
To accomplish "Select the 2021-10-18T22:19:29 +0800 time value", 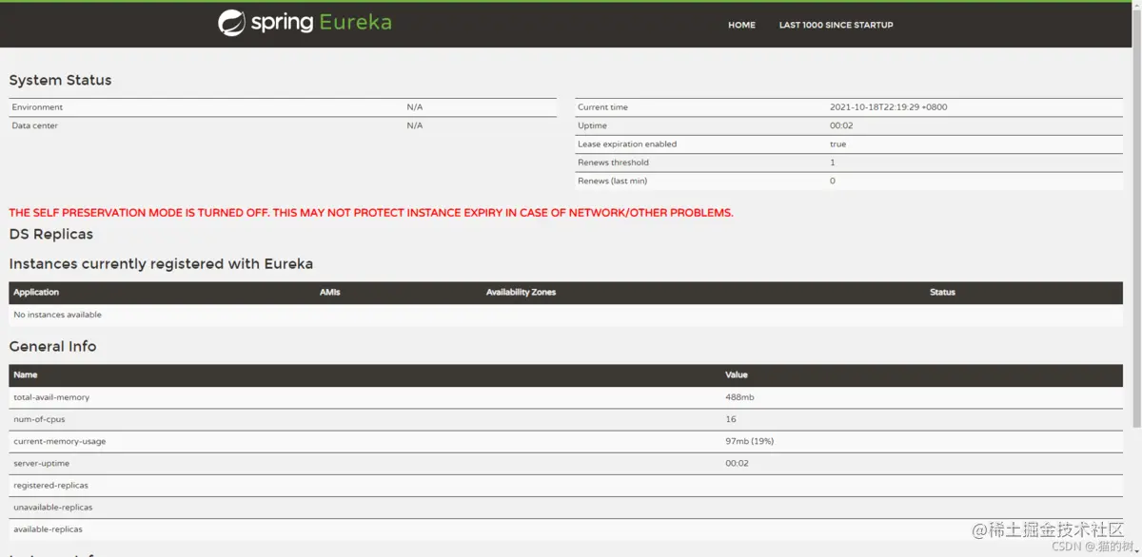I will 888,107.
